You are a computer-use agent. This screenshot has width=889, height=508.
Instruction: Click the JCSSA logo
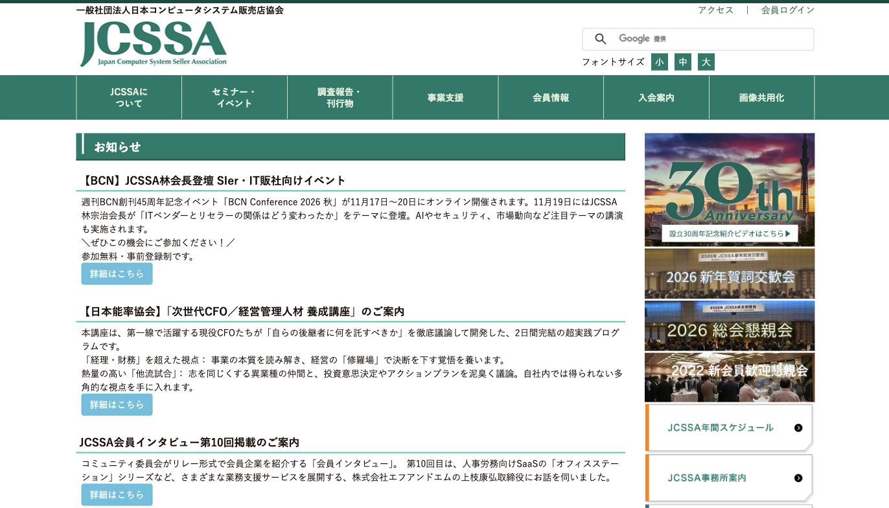point(154,43)
